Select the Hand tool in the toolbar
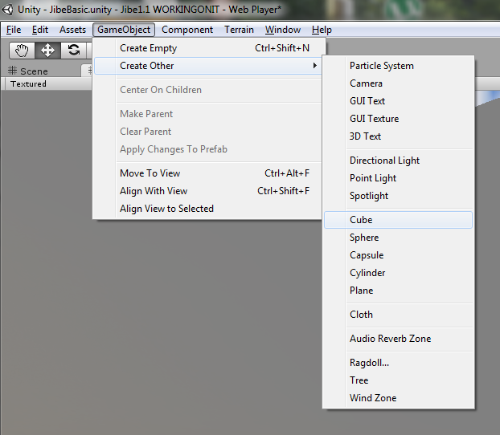 pyautogui.click(x=22, y=50)
